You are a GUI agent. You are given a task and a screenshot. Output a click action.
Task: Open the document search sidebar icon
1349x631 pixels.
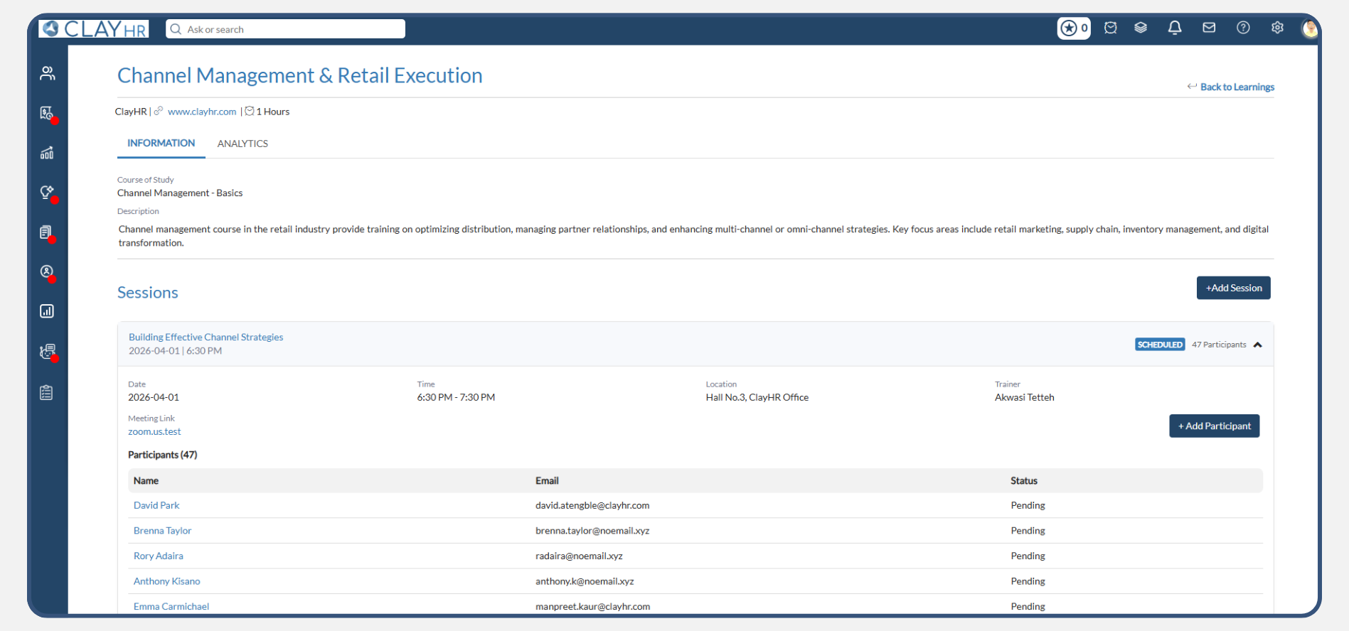click(x=47, y=113)
